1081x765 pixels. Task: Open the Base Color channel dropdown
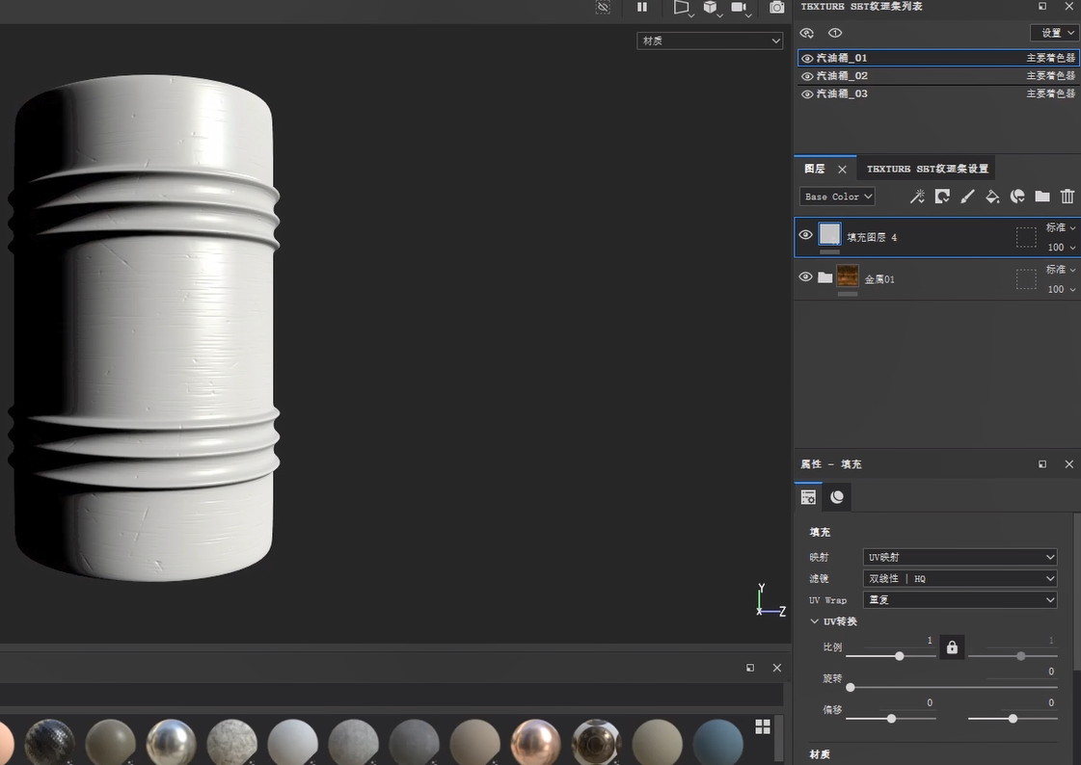(x=837, y=197)
